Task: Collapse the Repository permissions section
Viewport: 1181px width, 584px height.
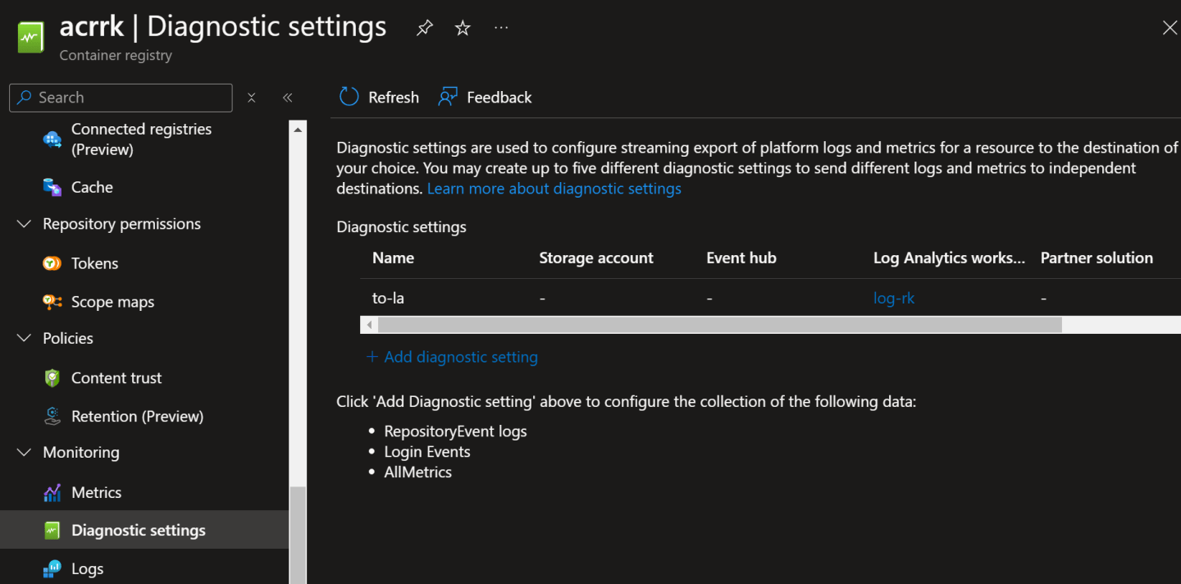Action: pos(23,223)
